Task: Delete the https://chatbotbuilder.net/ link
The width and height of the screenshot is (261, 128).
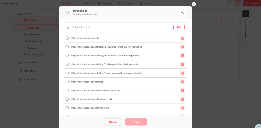Action: pos(182,38)
